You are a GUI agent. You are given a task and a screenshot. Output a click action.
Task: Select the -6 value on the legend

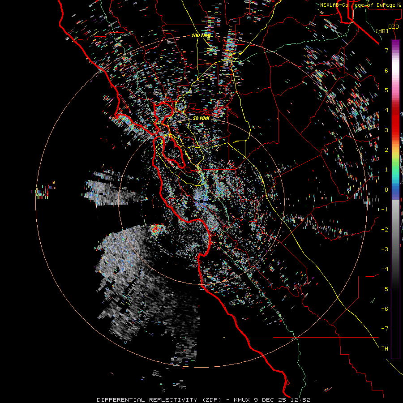coord(385,309)
